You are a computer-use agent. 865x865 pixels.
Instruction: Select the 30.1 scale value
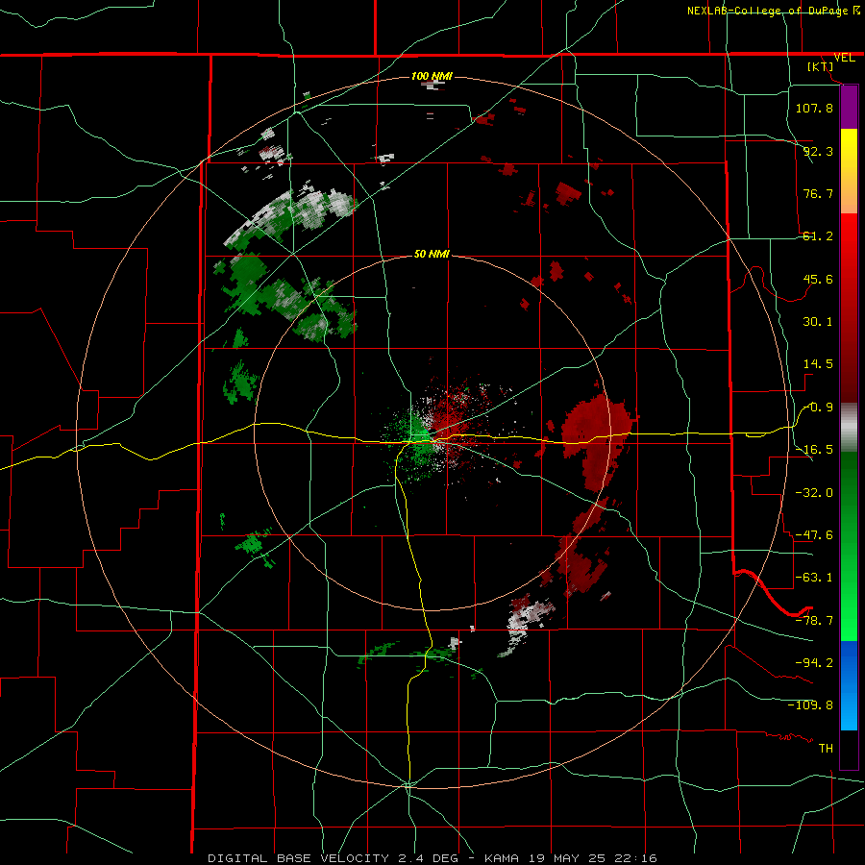click(818, 322)
